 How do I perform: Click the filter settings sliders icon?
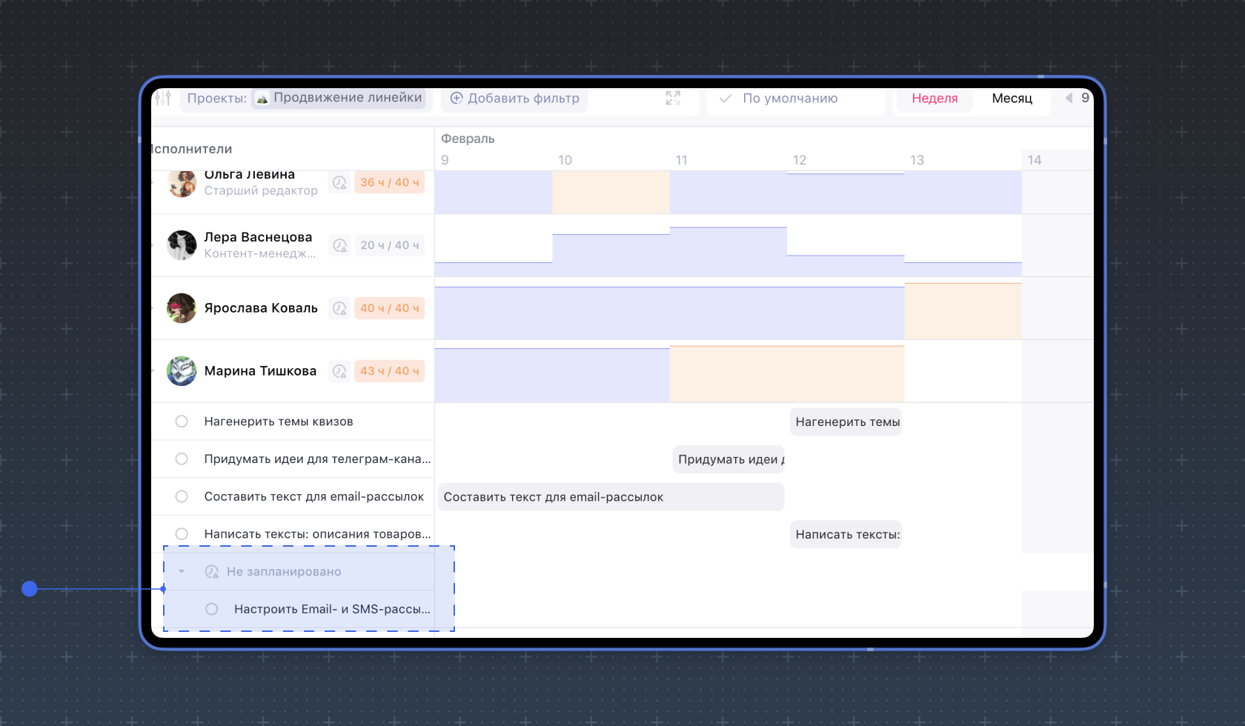click(x=164, y=98)
